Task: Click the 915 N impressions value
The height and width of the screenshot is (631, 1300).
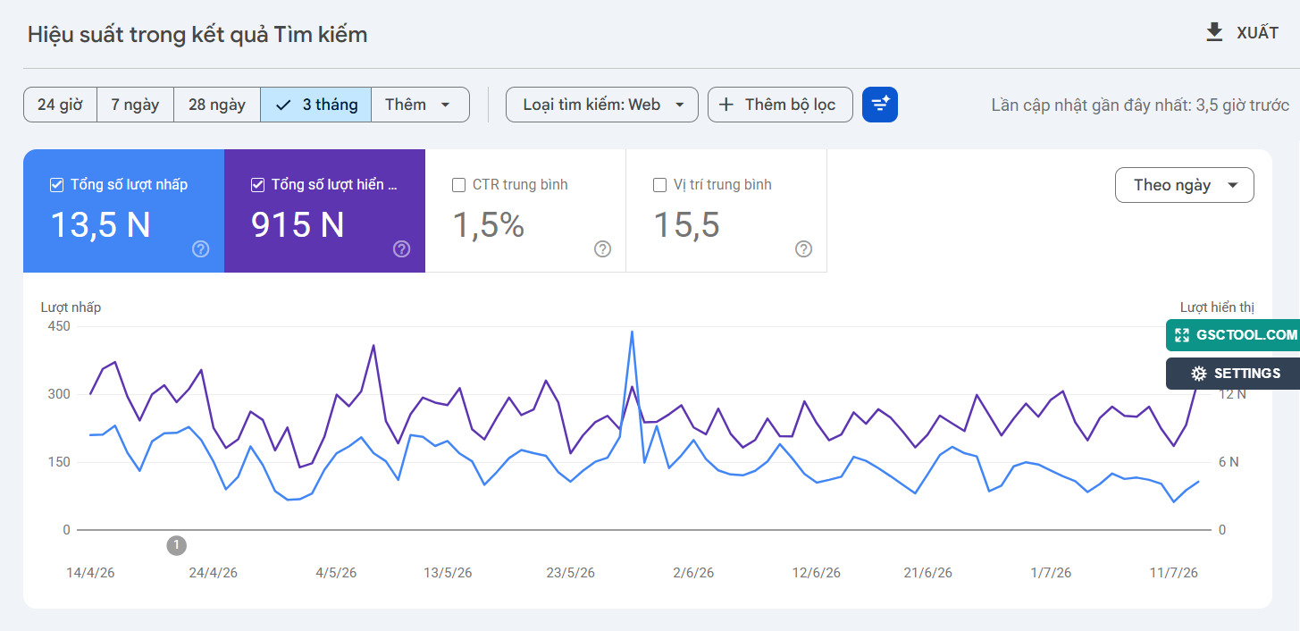Action: click(x=298, y=225)
